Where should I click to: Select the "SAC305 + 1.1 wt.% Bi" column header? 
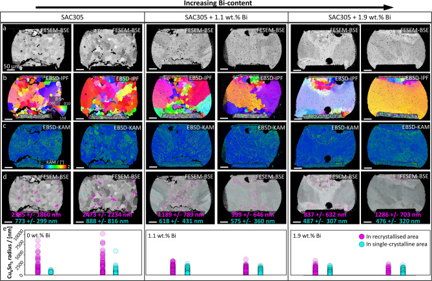216,17
